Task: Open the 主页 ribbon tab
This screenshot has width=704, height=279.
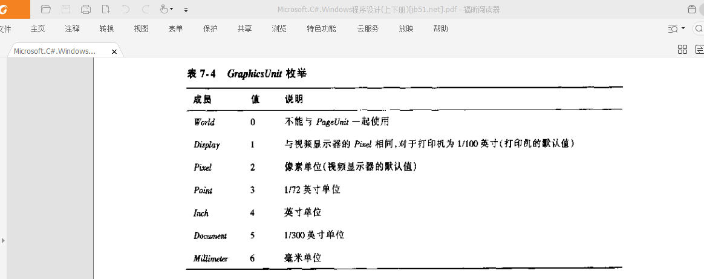Action: 38,29
